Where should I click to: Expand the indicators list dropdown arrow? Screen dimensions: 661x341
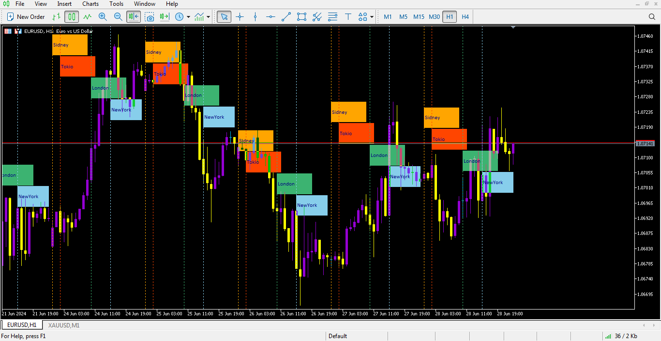click(209, 17)
